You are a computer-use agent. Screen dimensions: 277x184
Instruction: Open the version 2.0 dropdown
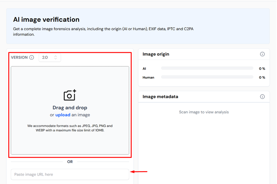coord(50,57)
